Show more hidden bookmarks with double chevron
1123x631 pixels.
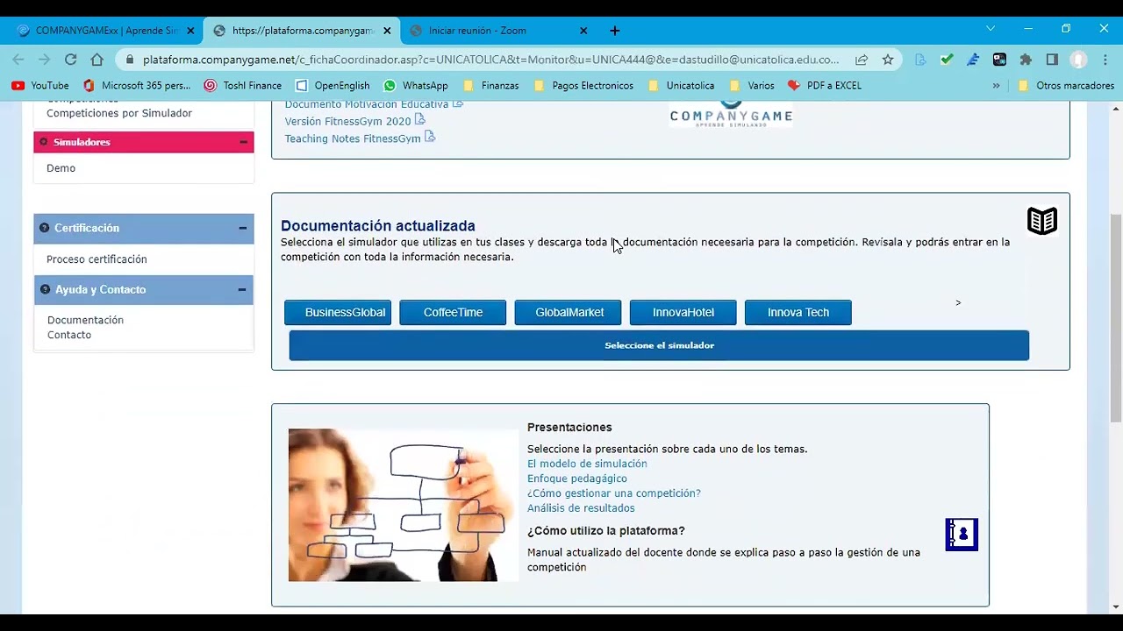996,86
